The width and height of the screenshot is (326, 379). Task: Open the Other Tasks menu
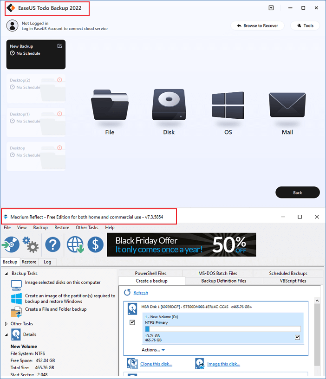point(87,227)
